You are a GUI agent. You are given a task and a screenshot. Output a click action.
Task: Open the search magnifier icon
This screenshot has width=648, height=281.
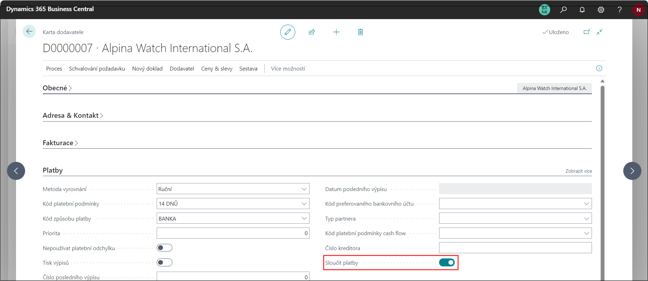563,10
